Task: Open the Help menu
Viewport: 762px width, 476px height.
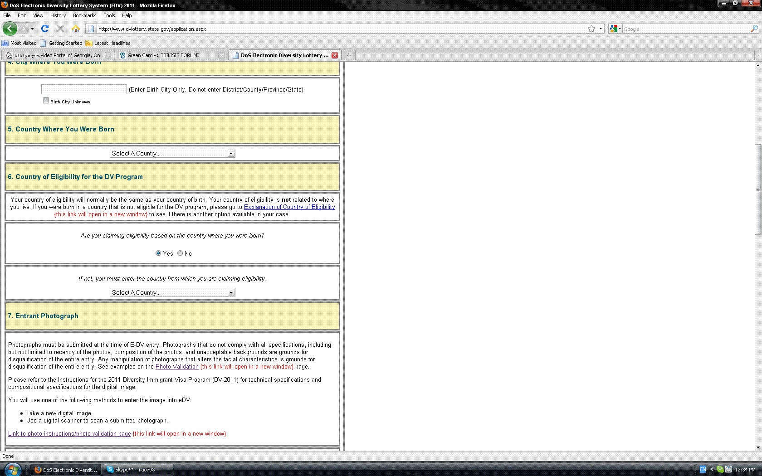Action: [x=127, y=15]
